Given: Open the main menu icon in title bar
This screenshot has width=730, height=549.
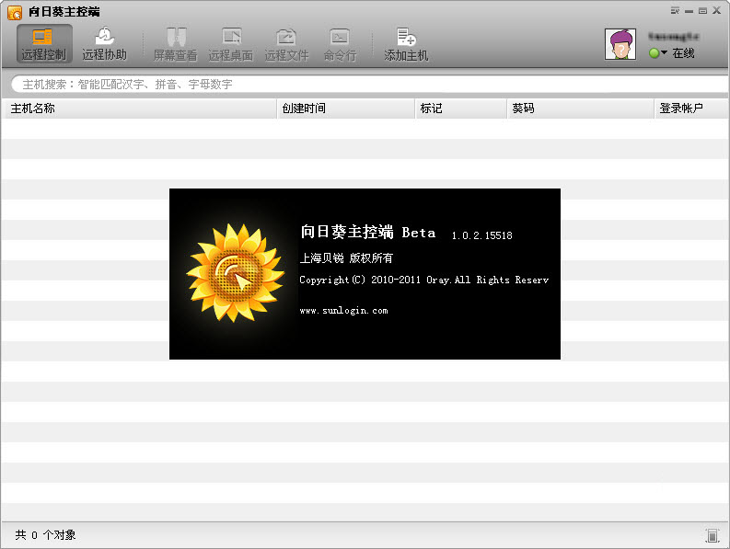Looking at the screenshot, I should coord(675,10).
